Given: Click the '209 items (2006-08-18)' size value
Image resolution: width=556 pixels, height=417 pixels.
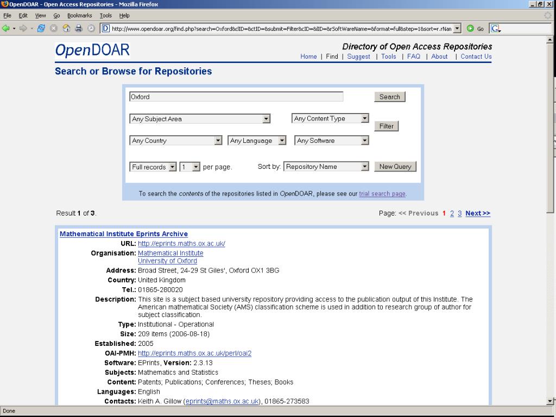Looking at the screenshot, I should [174, 334].
